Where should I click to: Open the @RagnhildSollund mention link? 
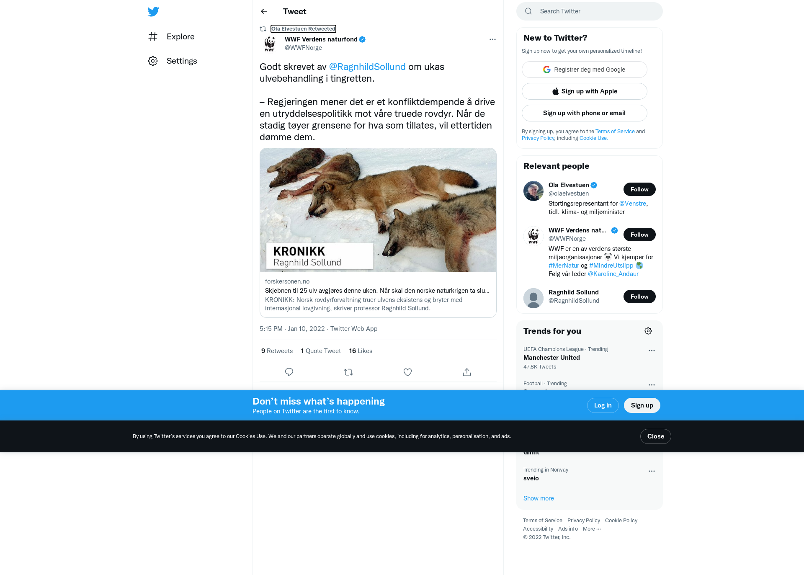point(367,67)
